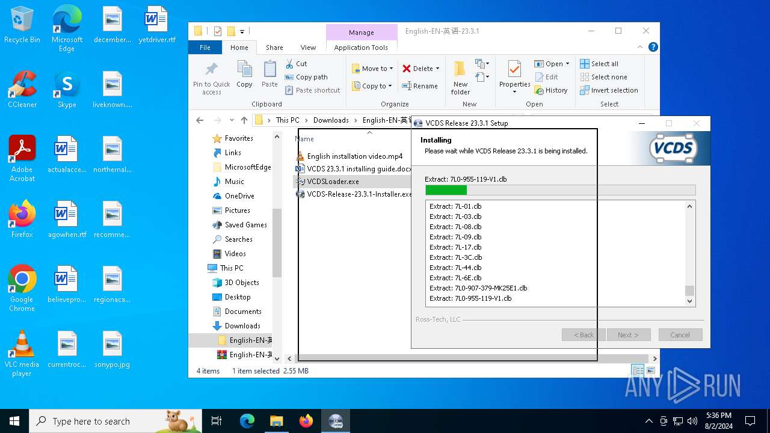770x433 pixels.
Task: Click Select all
Action: (x=599, y=64)
